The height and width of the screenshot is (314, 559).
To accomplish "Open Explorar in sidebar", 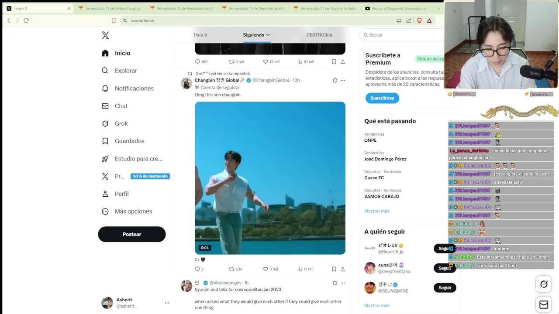I will [119, 71].
